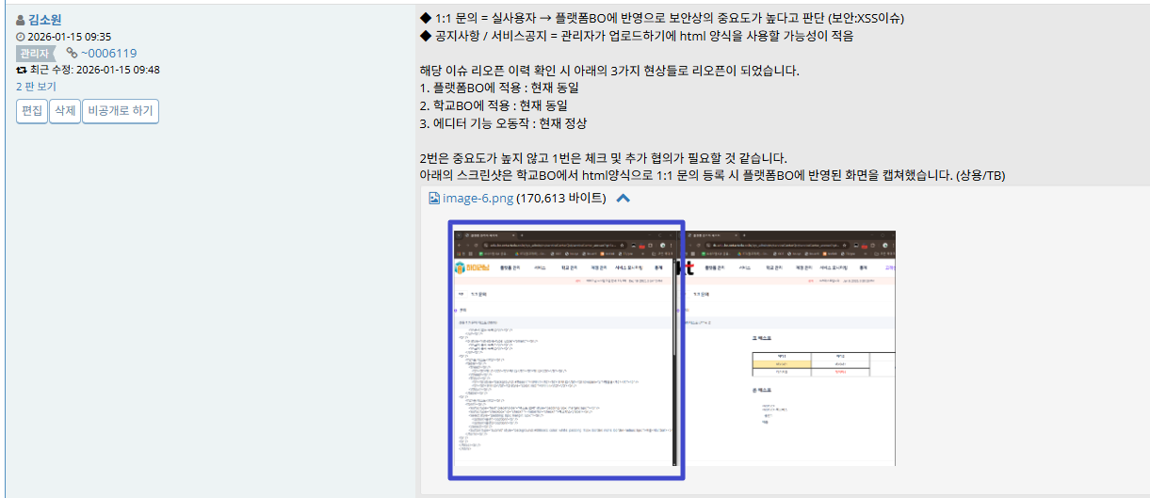
Task: Click the clock icon by the 09:35 timestamp
Action: tap(21, 37)
